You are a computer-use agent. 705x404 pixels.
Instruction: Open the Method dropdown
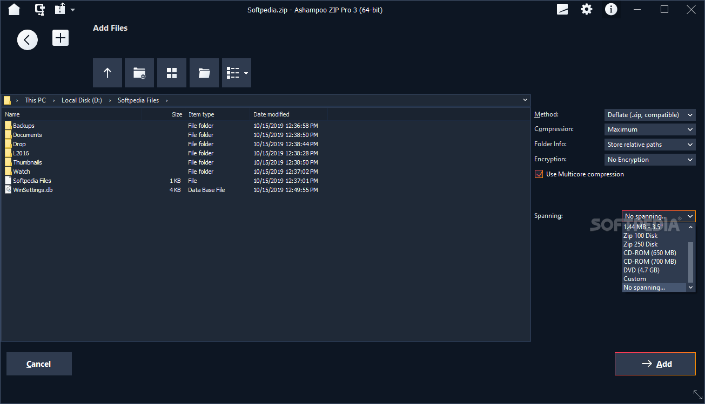click(x=650, y=115)
